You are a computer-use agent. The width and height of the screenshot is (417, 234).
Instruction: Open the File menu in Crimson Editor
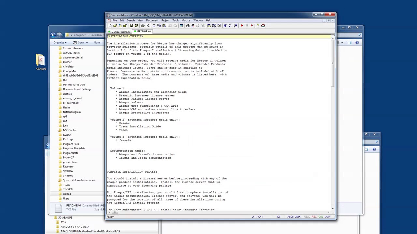pyautogui.click(x=115, y=20)
